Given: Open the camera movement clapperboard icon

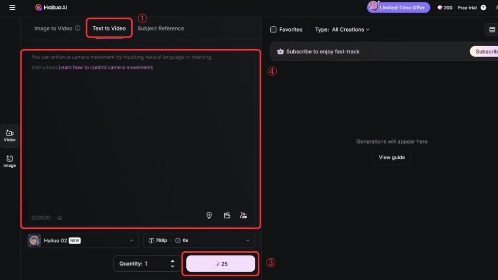Looking at the screenshot, I should coord(227,215).
